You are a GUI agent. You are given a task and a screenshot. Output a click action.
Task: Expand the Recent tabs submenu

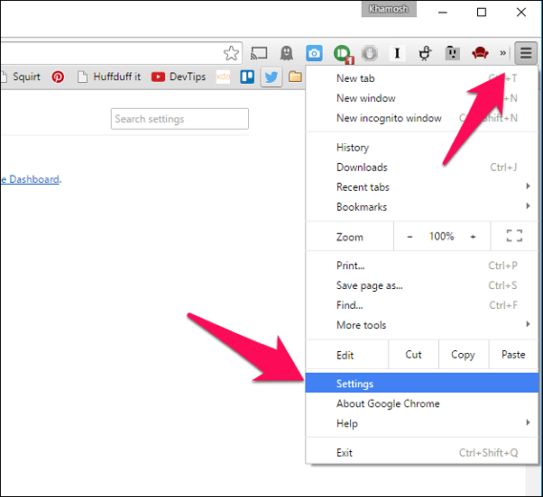pos(422,187)
